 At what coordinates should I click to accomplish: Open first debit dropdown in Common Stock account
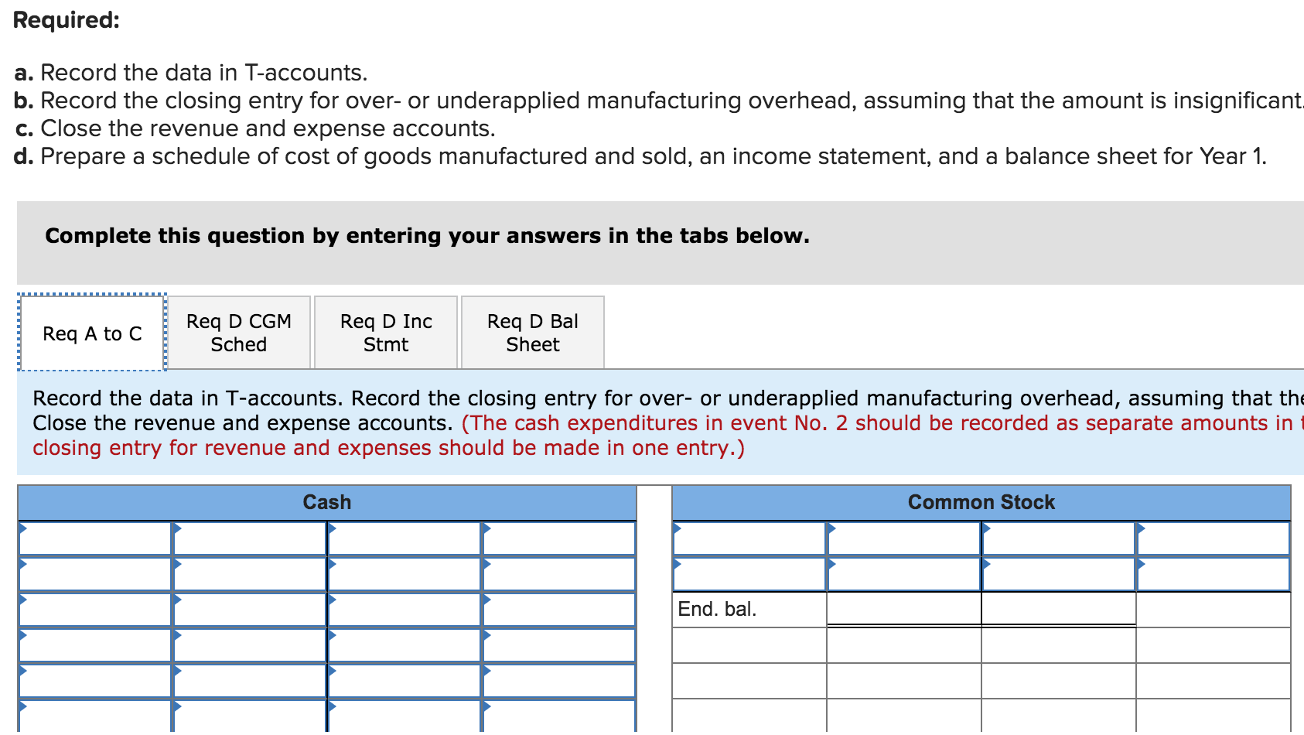(x=746, y=538)
